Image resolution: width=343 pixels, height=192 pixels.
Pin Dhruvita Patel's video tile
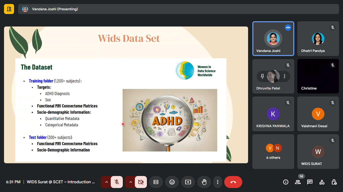(262, 76)
